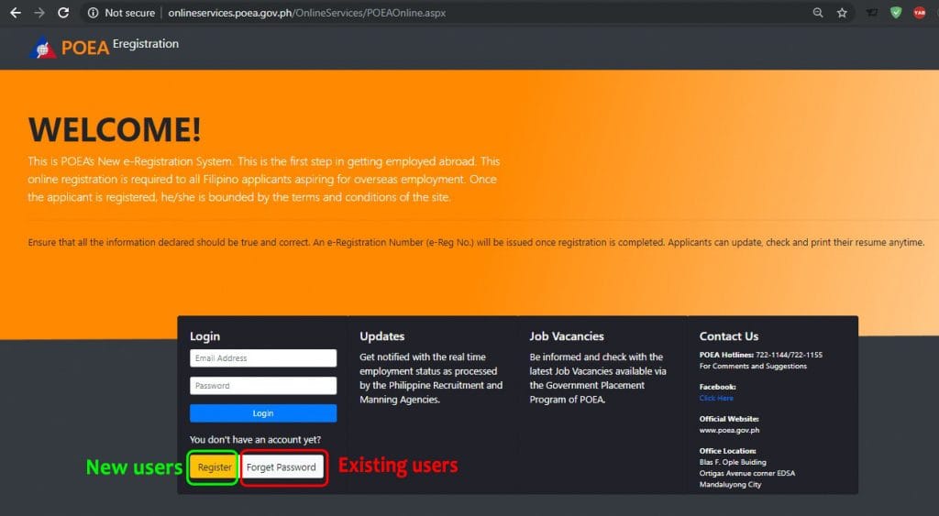Open the red YAB extension icon
939x516 pixels.
pyautogui.click(x=919, y=13)
